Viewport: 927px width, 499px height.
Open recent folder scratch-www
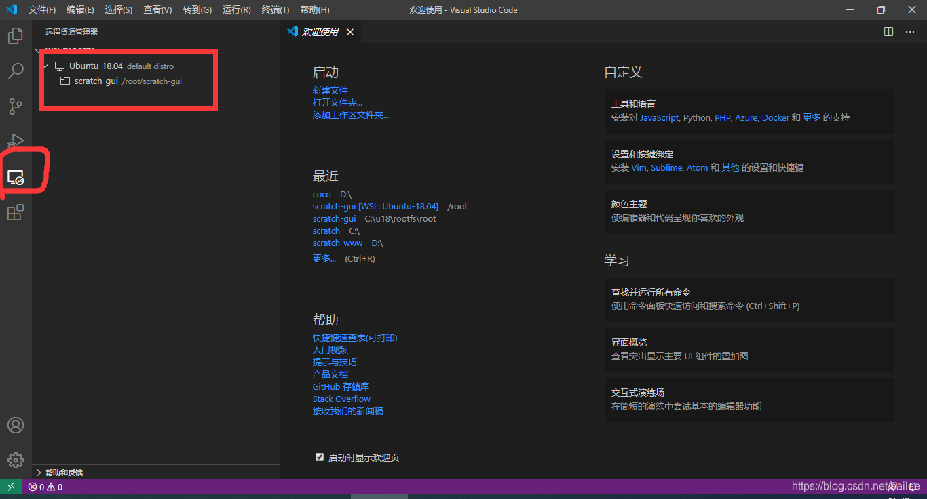[337, 243]
